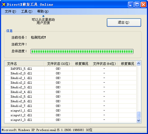The height and width of the screenshot is (134, 148).
Task: Select the XAudio2_3.dll row
Action: point(70,87)
